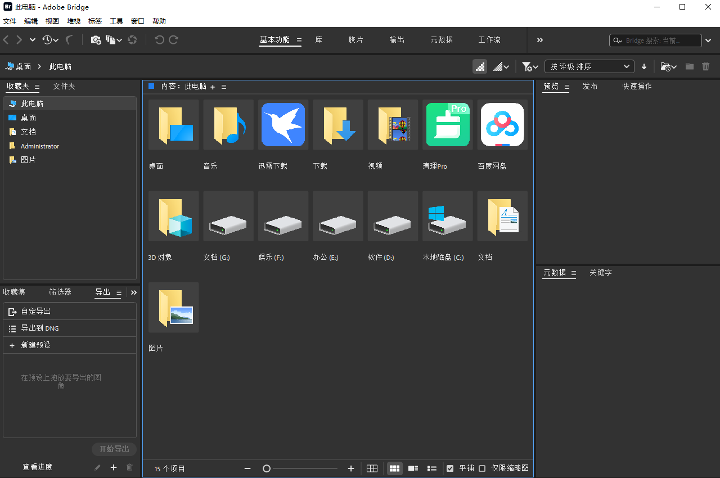Expand the recent files clock dropdown
This screenshot has width=720, height=478.
[51, 40]
